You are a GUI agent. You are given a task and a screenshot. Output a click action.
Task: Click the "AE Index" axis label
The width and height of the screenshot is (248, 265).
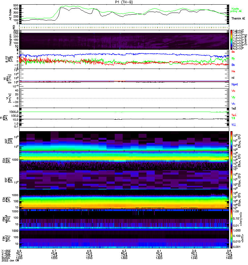[x=11, y=15]
